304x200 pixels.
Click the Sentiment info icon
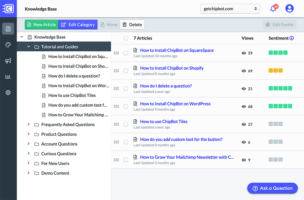[x=292, y=38]
